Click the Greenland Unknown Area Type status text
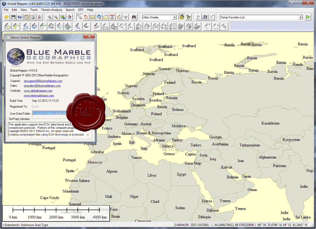 coord(25,225)
